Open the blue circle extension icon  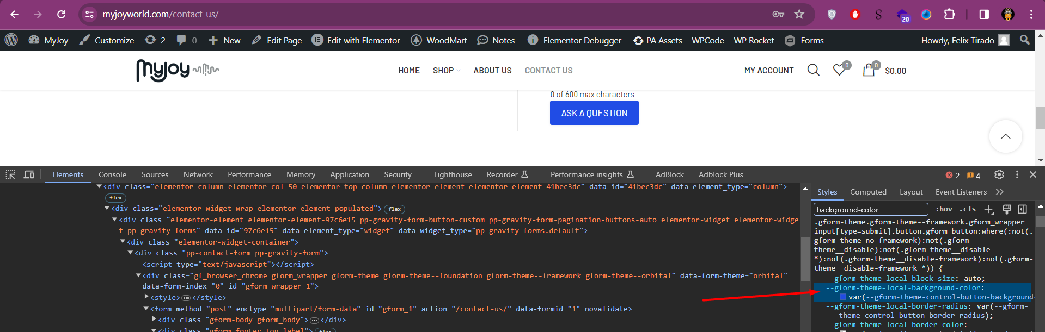[x=926, y=14]
